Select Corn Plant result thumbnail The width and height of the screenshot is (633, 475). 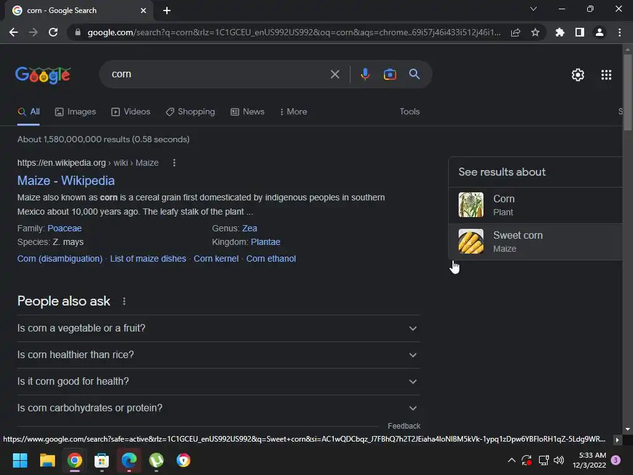point(470,205)
